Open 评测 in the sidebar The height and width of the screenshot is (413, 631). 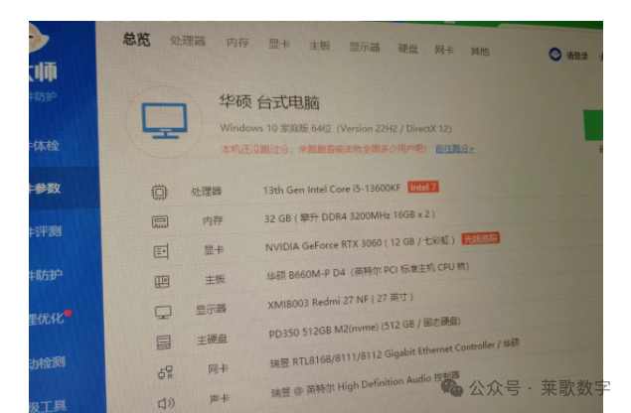46,231
